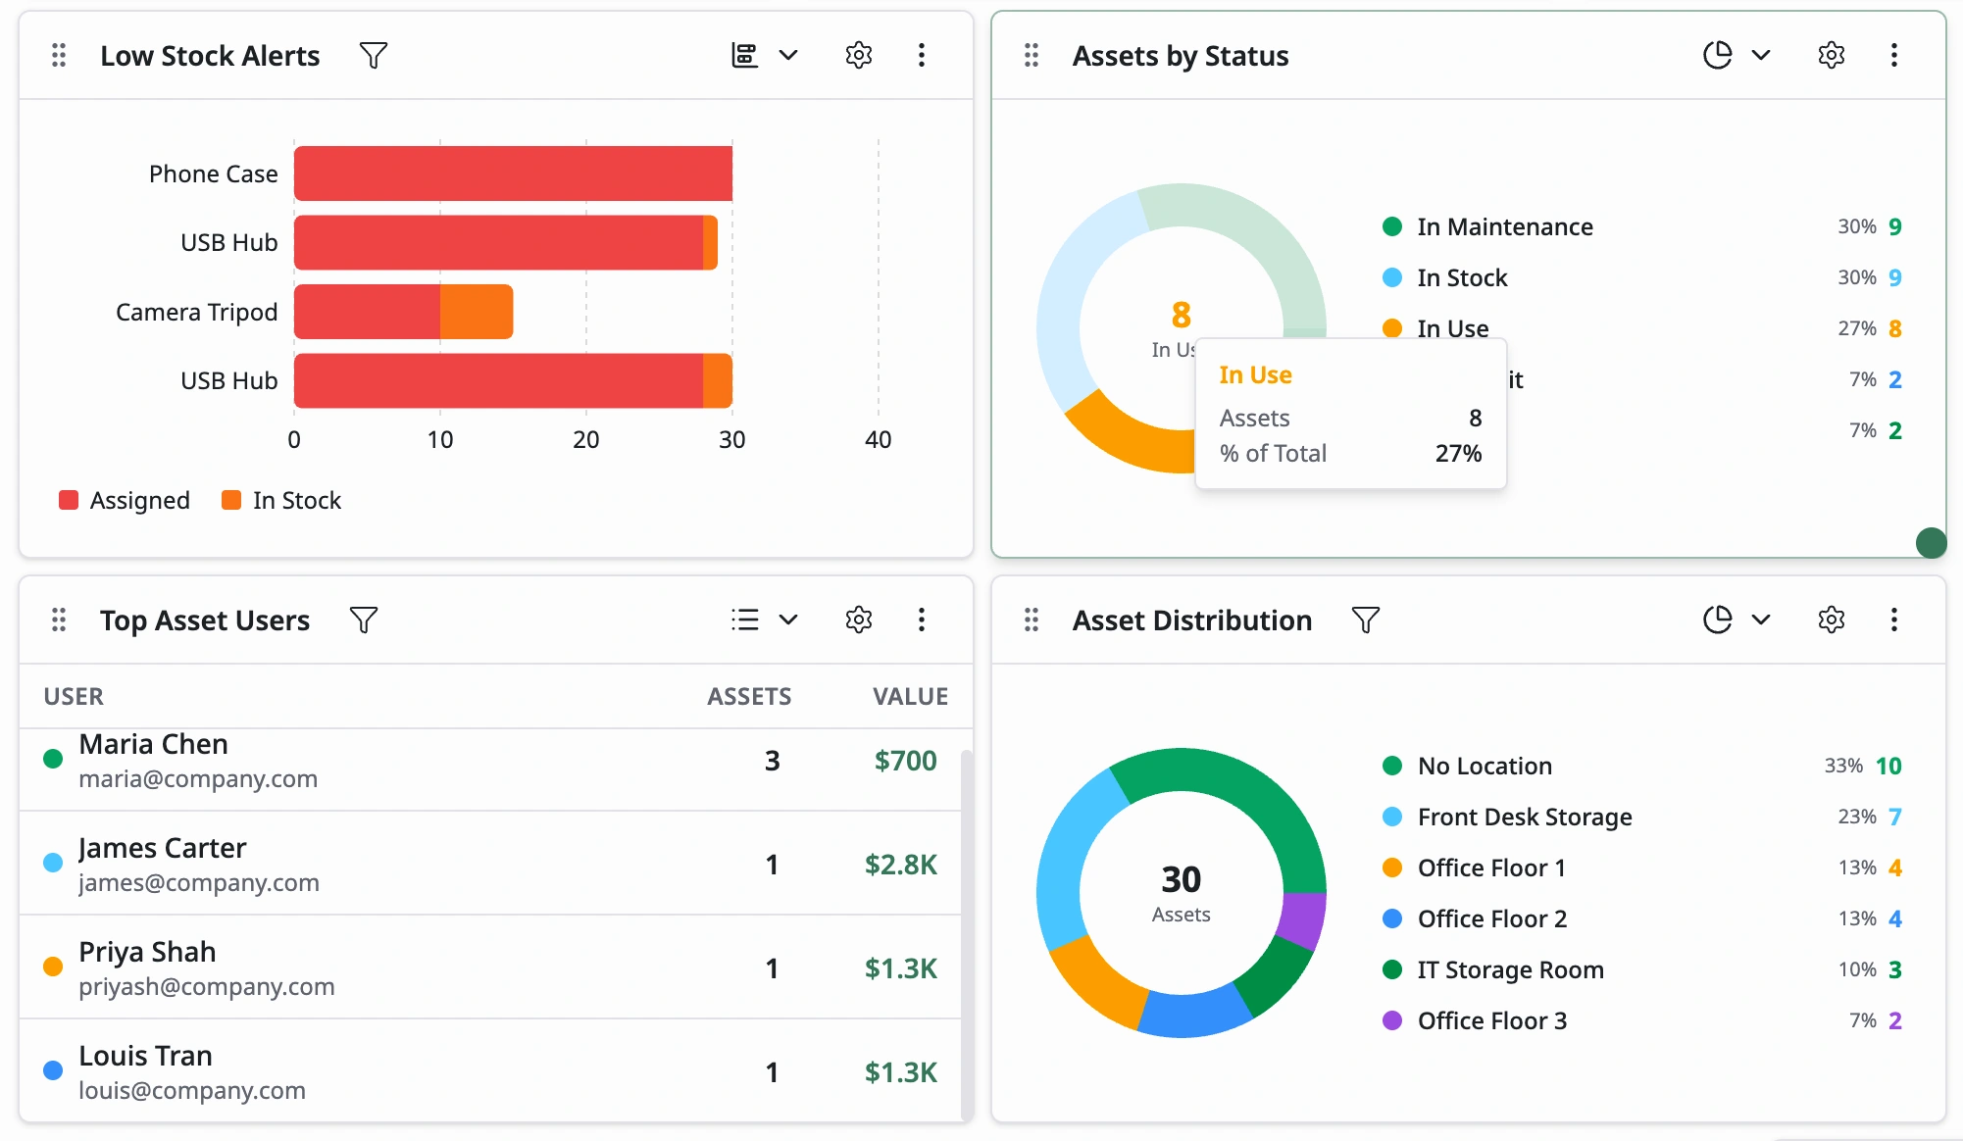This screenshot has height=1141, width=1963.
Task: Click the drag handle of Asset Distribution
Action: tap(1032, 620)
